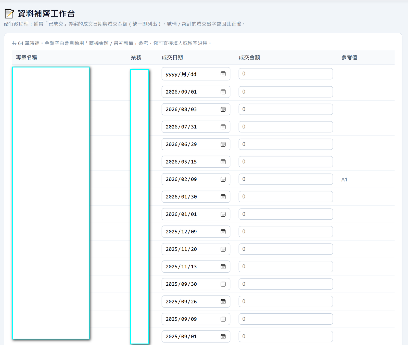Click the 業務 column header
The height and width of the screenshot is (345, 408).
tap(136, 58)
